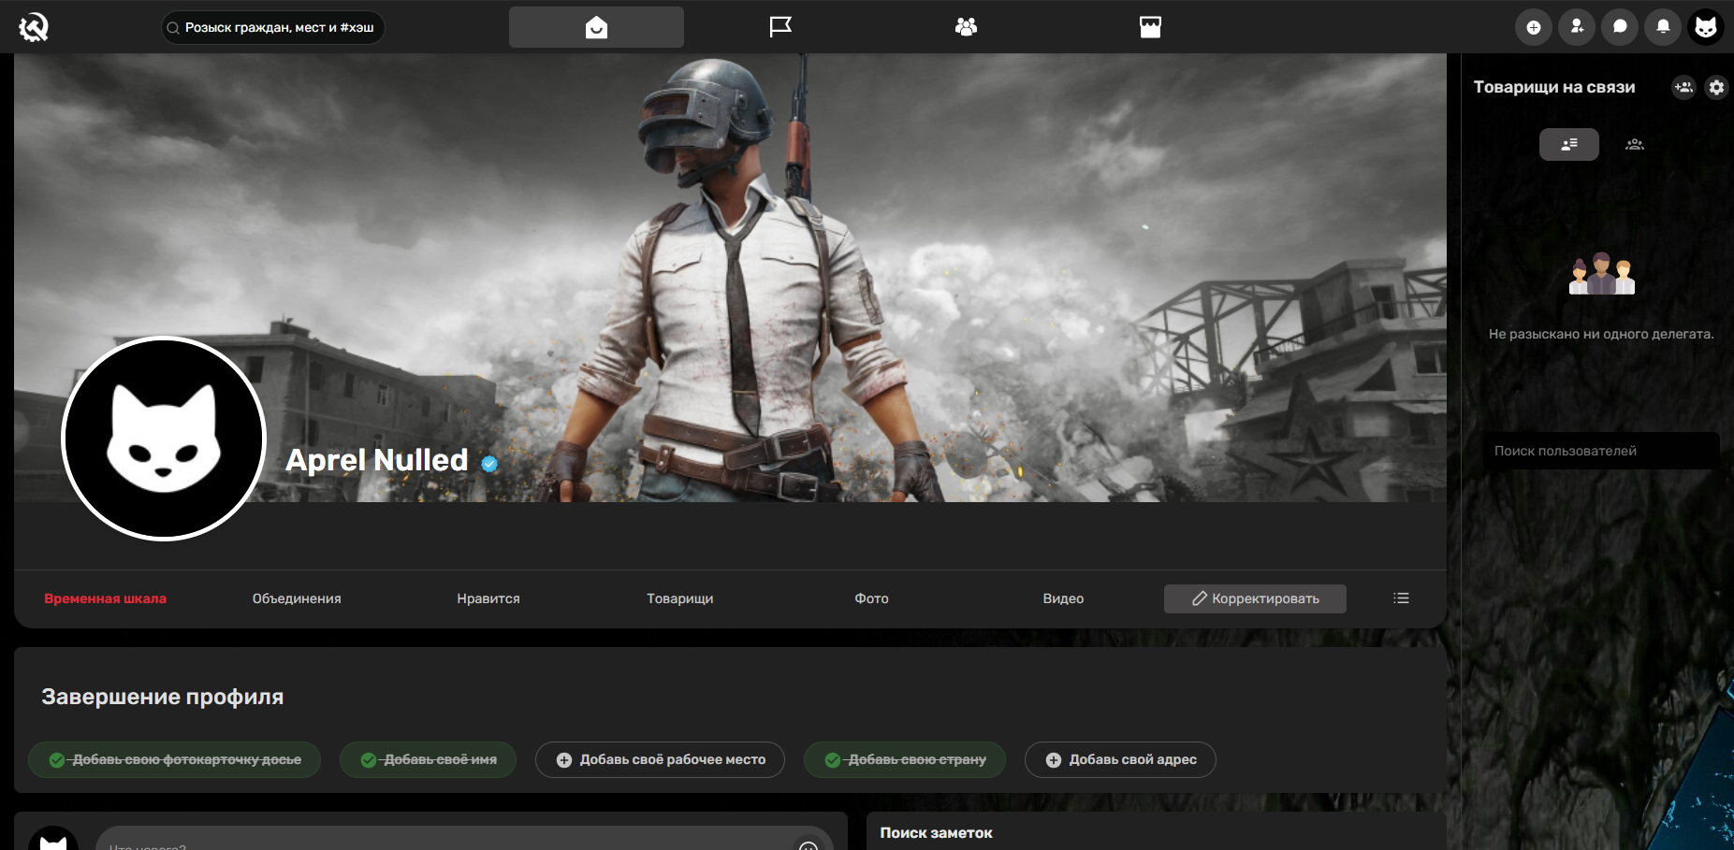Screen dimensions: 1734x850
Task: Open the Видео tab
Action: click(x=1063, y=598)
